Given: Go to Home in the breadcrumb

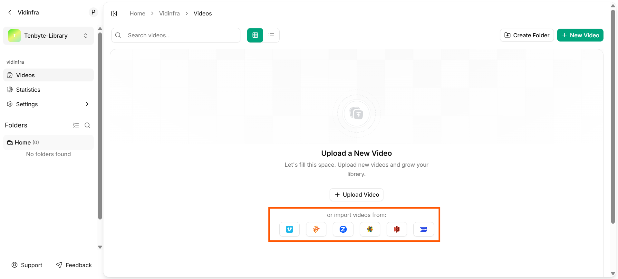Looking at the screenshot, I should click(x=137, y=14).
